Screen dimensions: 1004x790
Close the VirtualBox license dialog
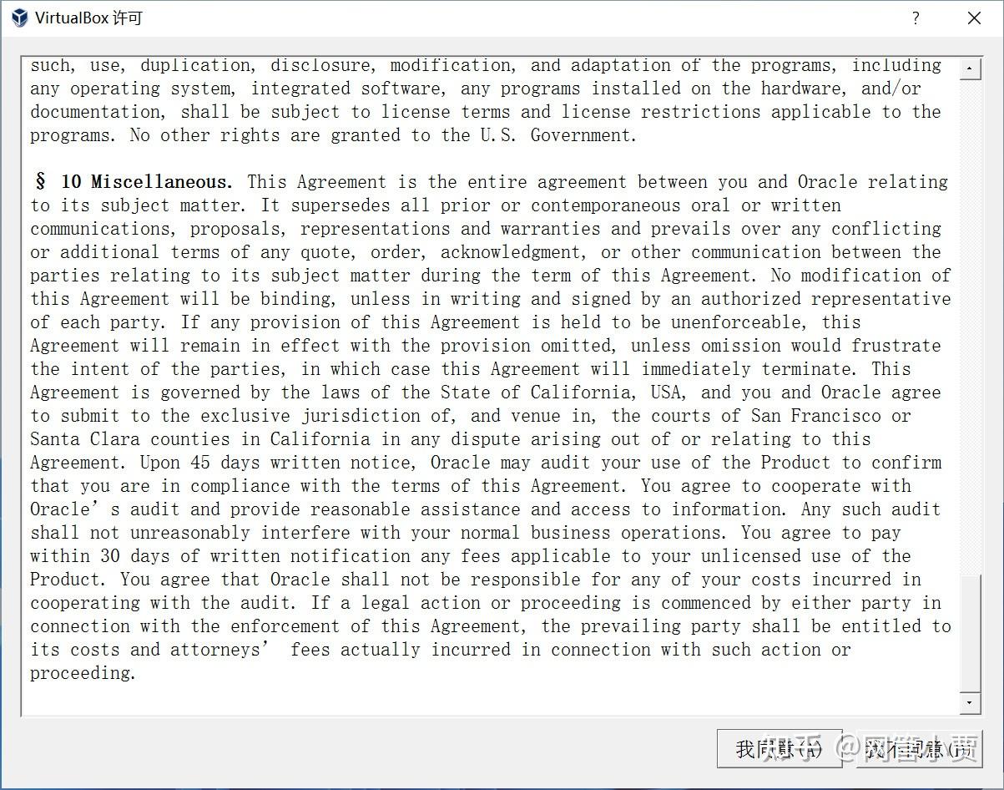974,18
